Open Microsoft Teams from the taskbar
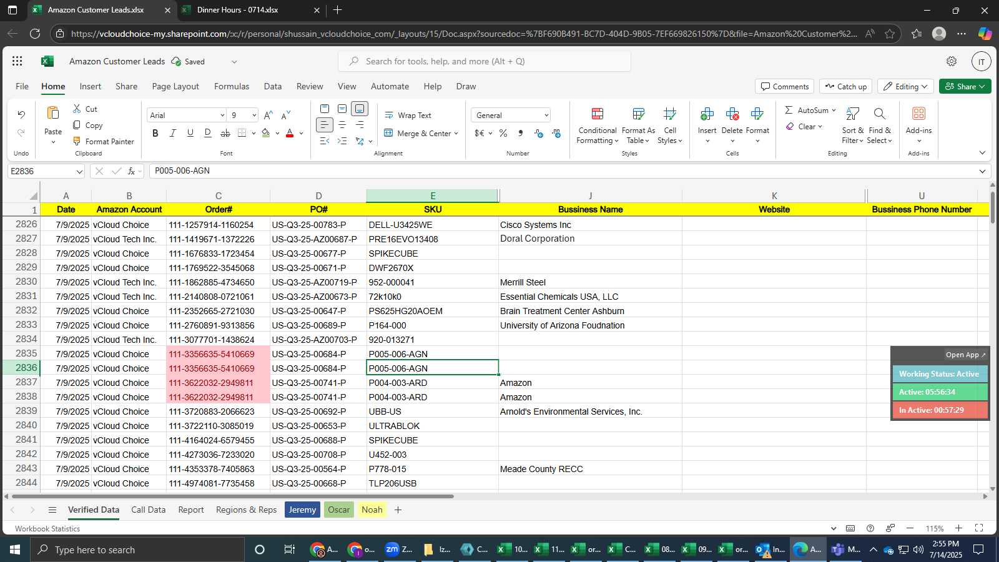 (845, 550)
